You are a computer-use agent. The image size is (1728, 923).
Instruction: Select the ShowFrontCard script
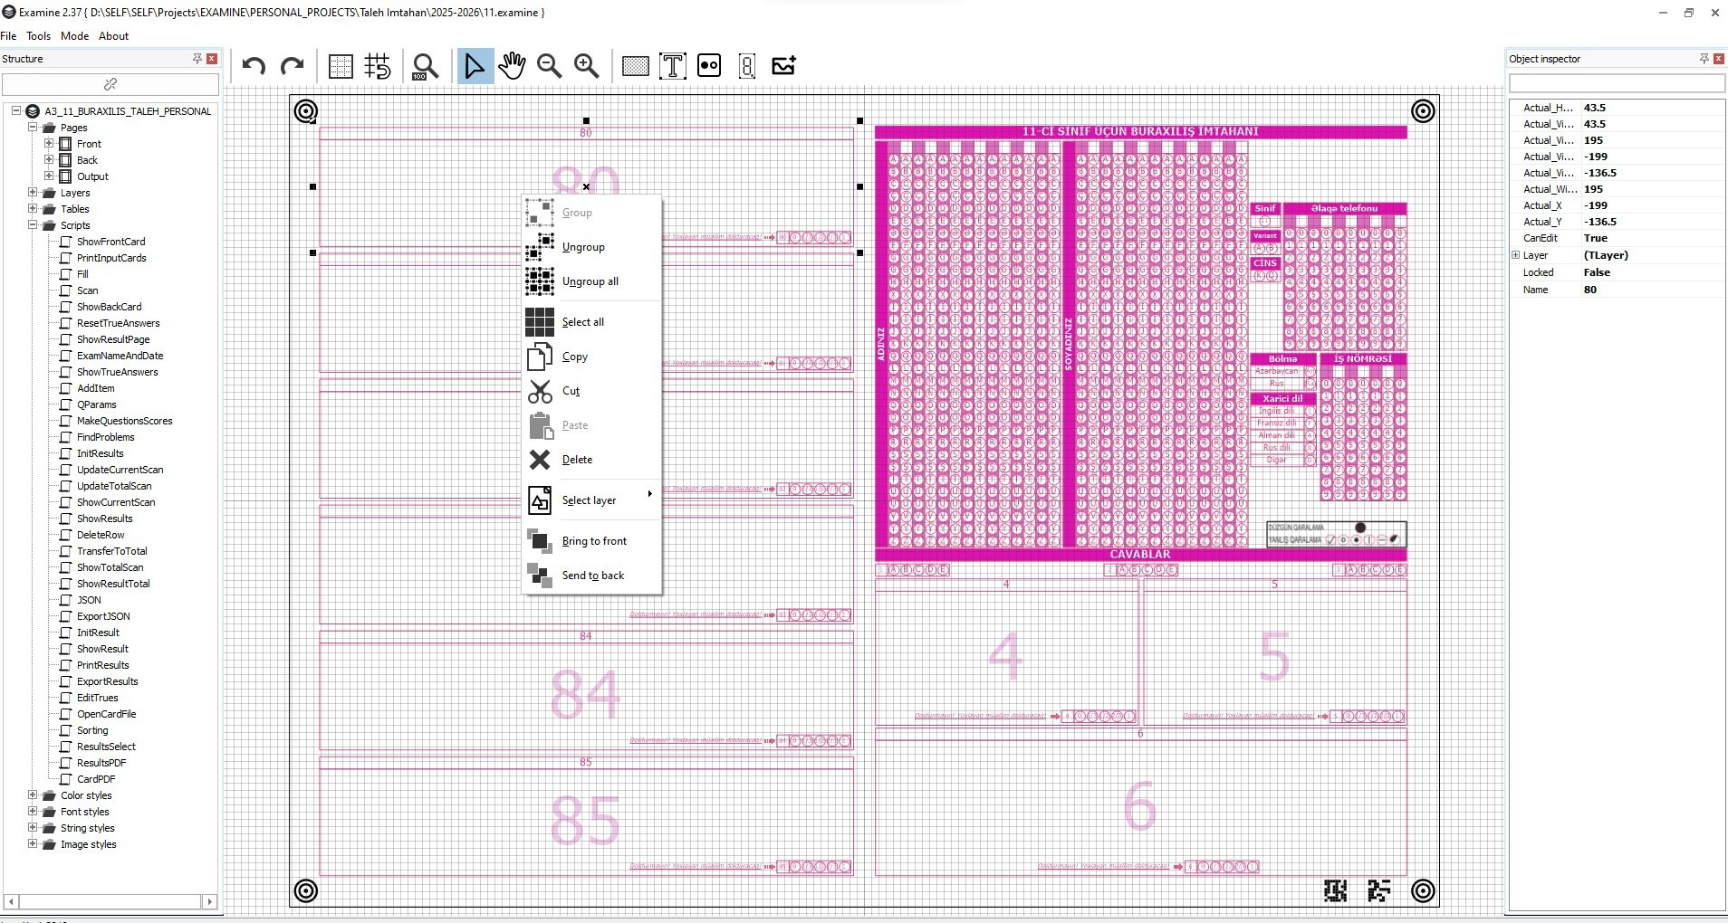pos(110,242)
